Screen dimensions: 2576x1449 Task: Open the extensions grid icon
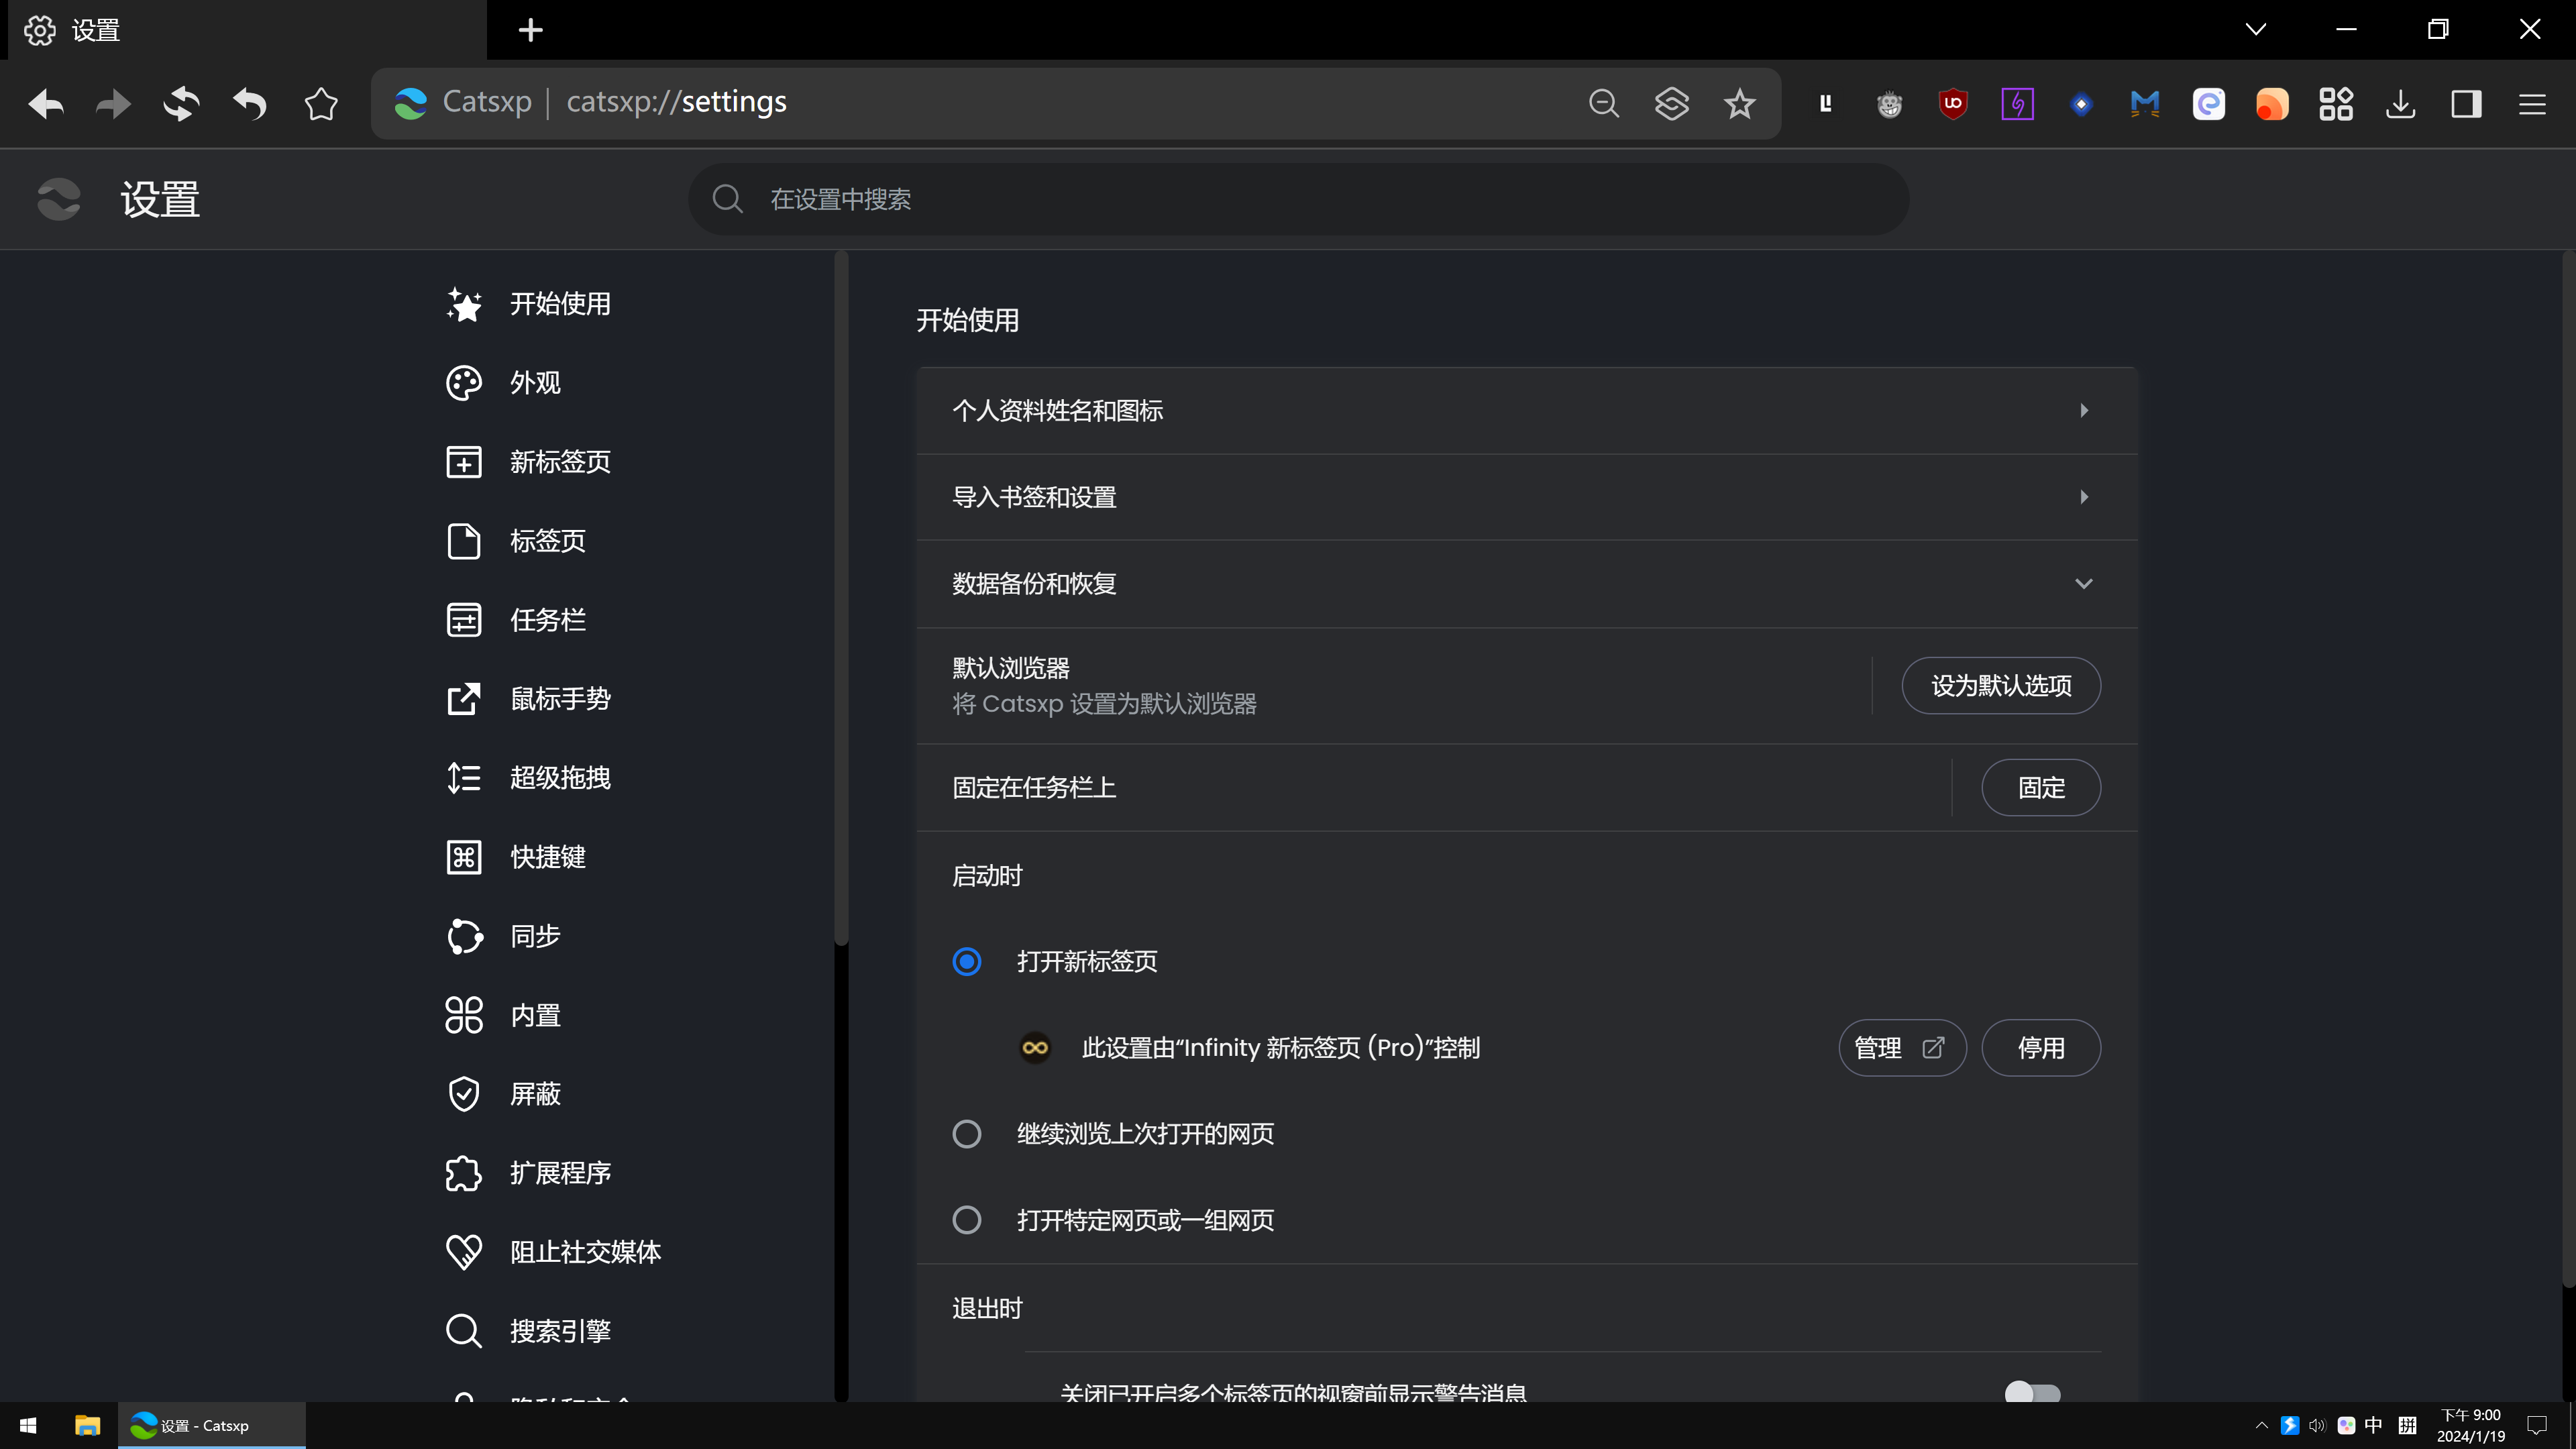pyautogui.click(x=2336, y=103)
